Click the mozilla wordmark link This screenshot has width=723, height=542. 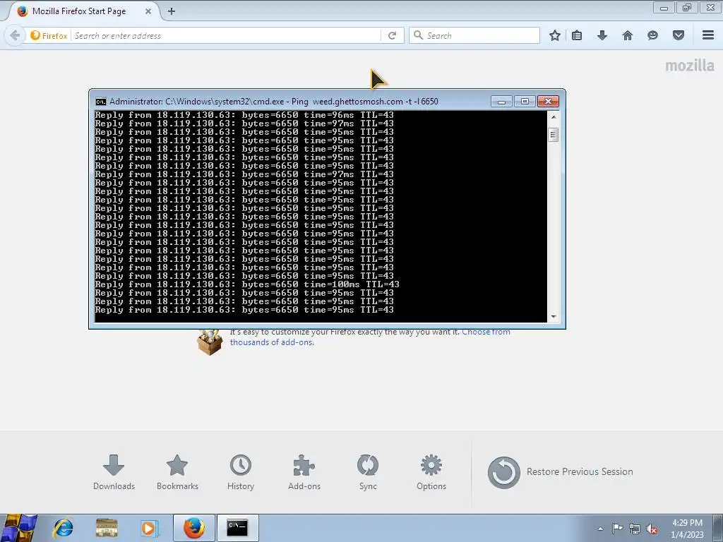[x=689, y=66]
